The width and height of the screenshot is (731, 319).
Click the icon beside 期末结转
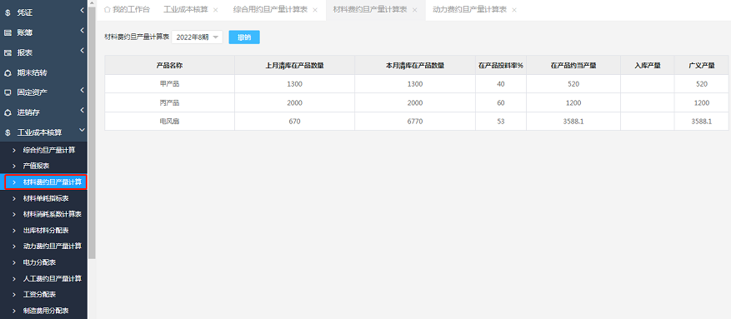coord(8,72)
